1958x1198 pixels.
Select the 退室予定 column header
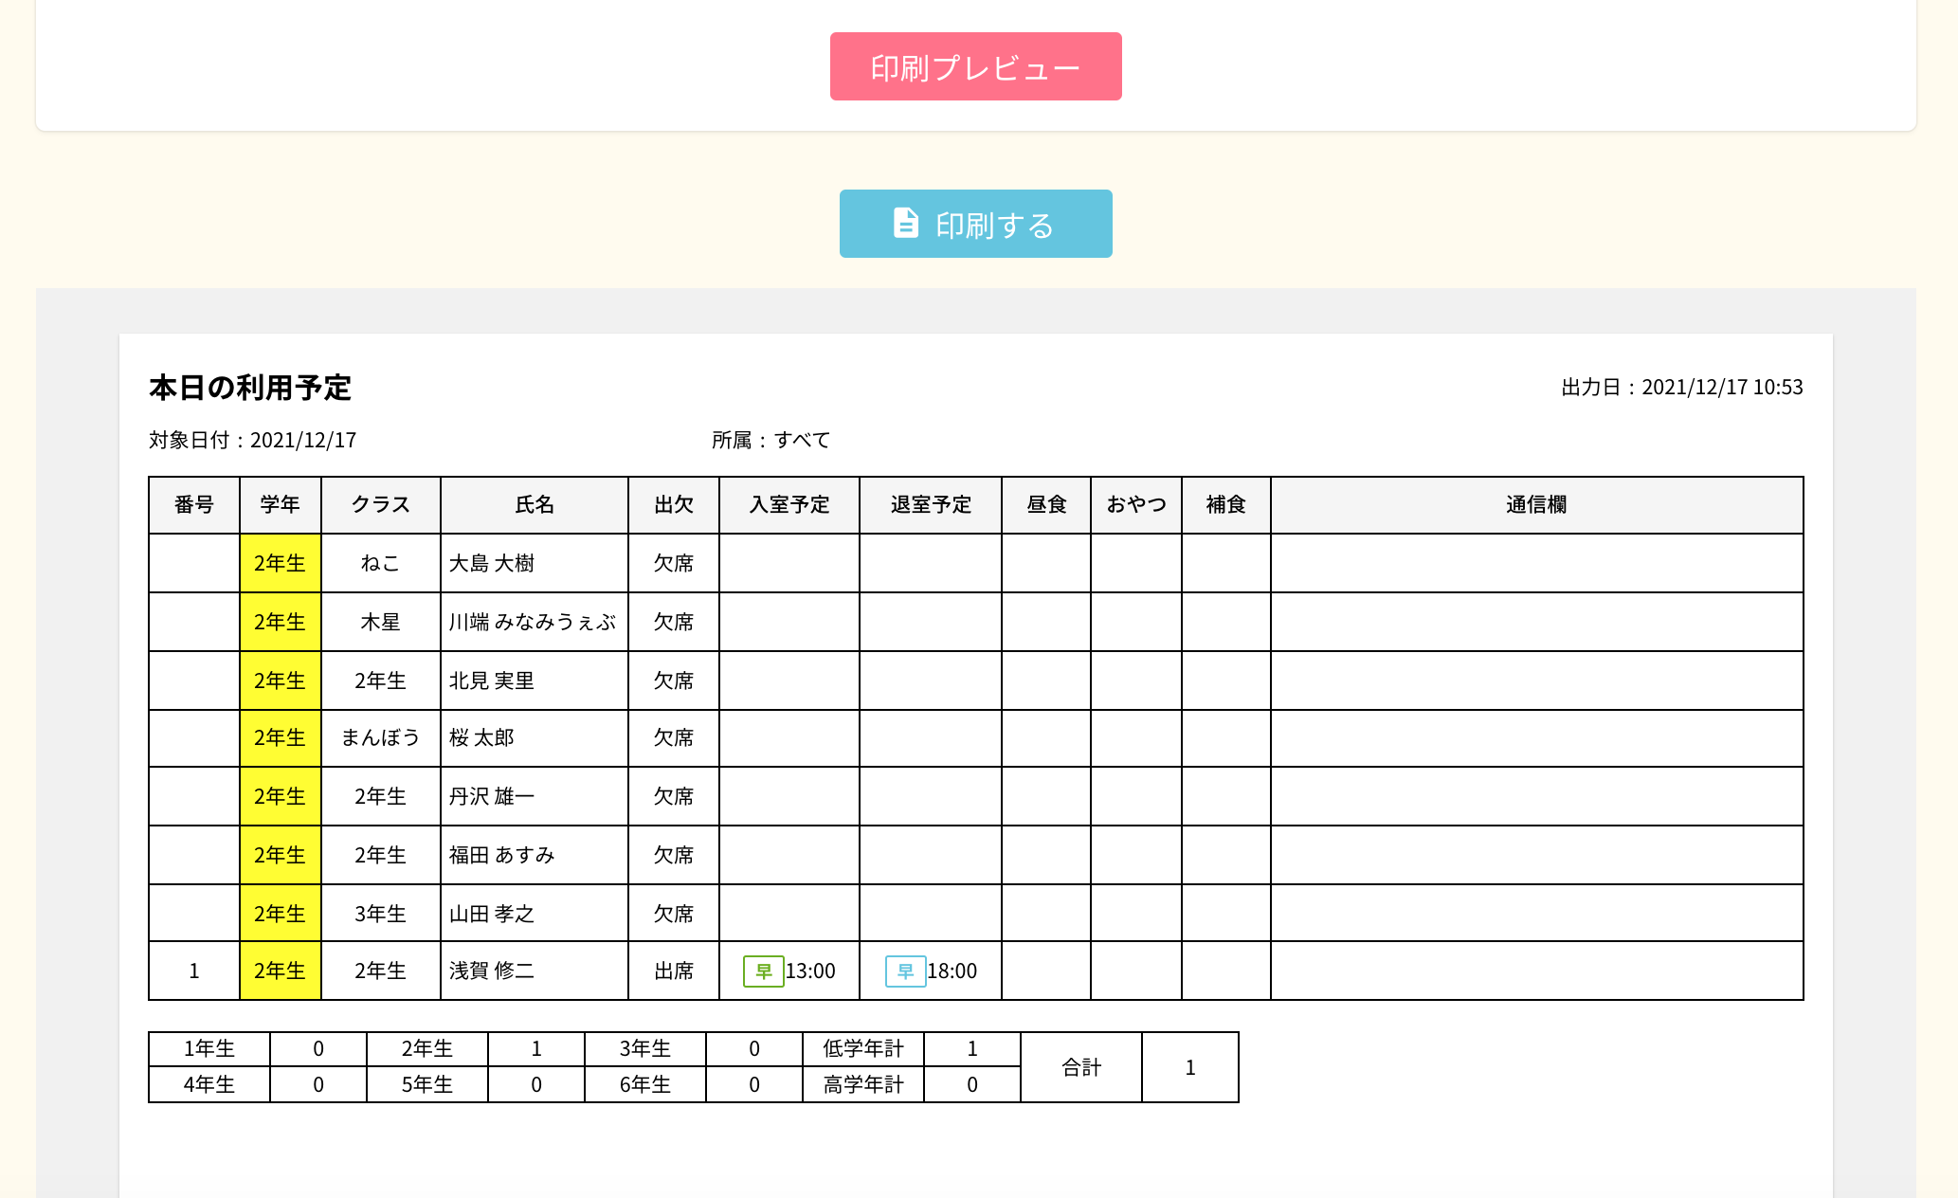coord(931,505)
